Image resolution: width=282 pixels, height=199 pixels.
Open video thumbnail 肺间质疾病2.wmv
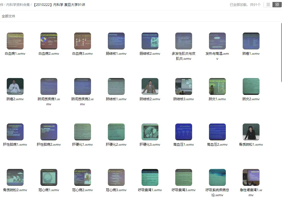pyautogui.click(x=83, y=86)
